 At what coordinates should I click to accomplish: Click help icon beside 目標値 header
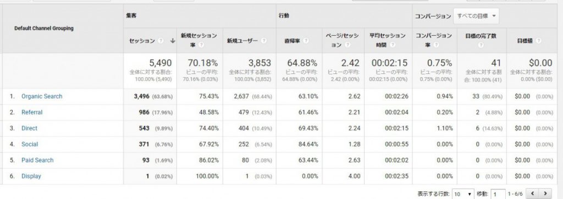click(x=538, y=41)
